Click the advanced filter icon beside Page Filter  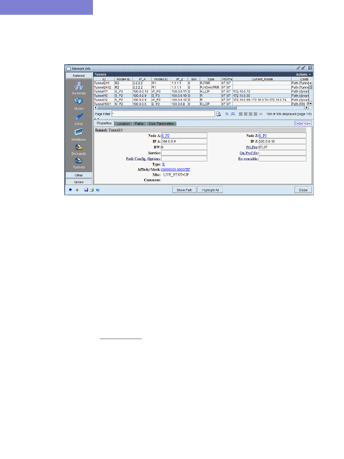point(219,114)
